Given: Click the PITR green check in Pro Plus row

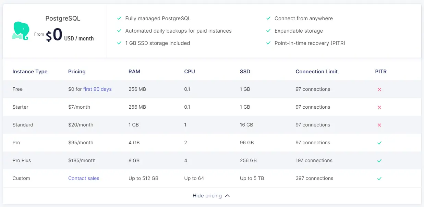Looking at the screenshot, I should [x=379, y=161].
